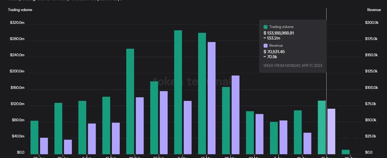Click the purple Revenue legend swatch

point(265,46)
